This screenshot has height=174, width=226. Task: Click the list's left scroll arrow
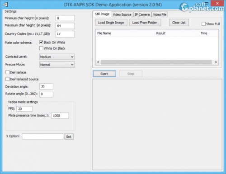pyautogui.click(x=98, y=62)
